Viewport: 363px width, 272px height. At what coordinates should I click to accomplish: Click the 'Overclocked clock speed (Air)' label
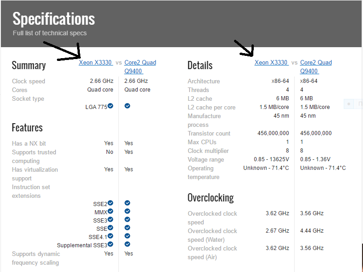[212, 253]
